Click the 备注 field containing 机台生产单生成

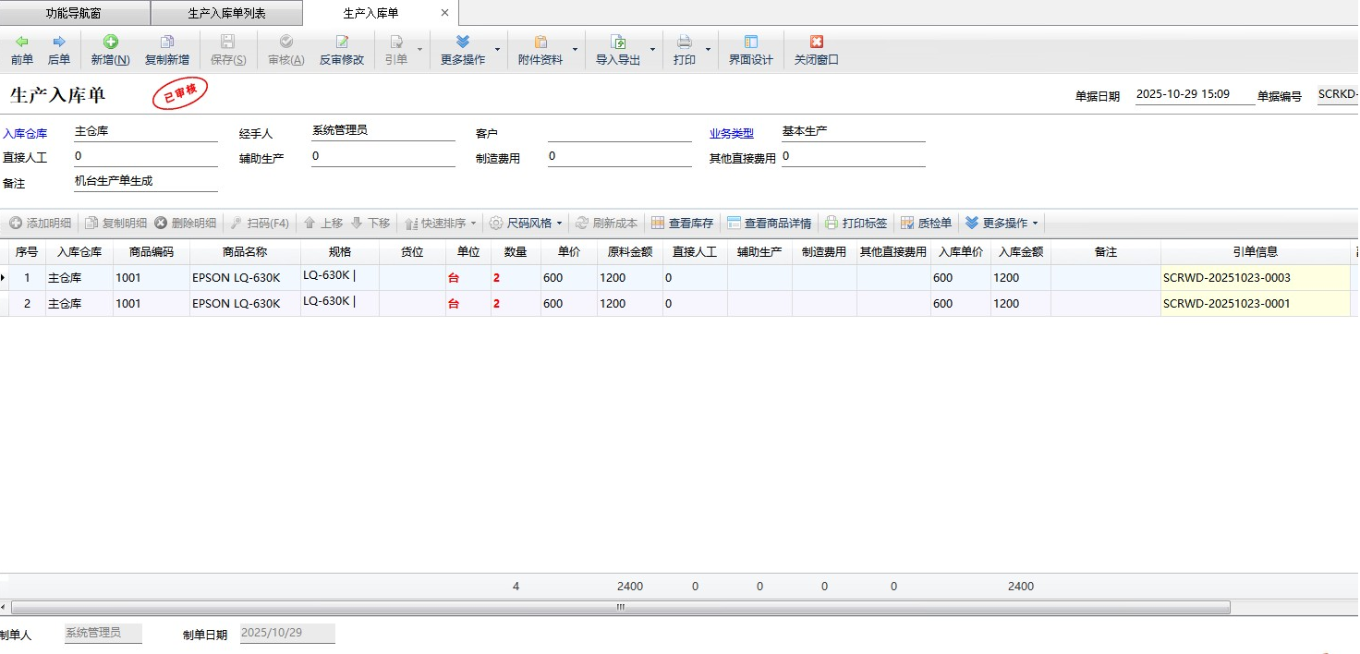click(145, 182)
